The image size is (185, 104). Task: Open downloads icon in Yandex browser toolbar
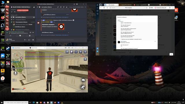173,8
